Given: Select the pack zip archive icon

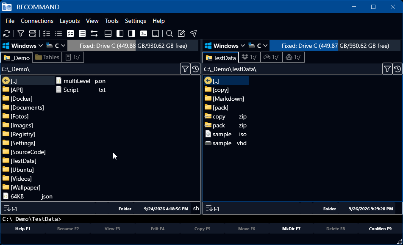Looking at the screenshot, I should coord(208,125).
